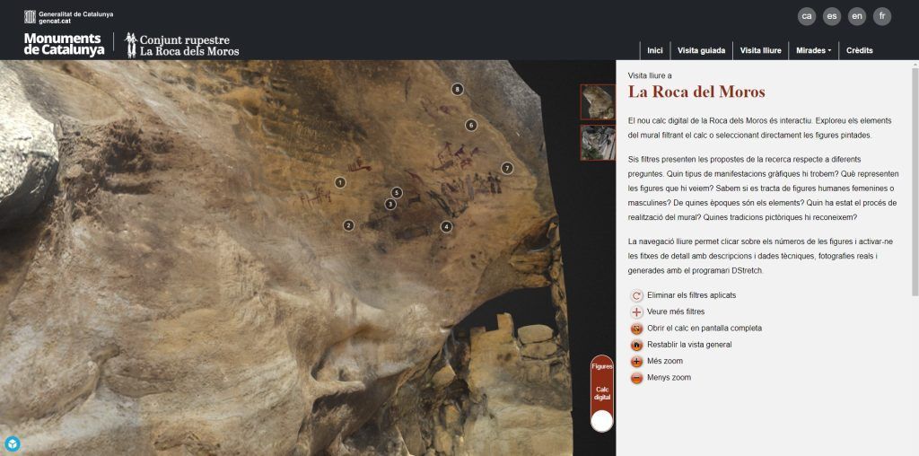Click the Eliminar els filtres aplicats icon
Image resolution: width=919 pixels, height=456 pixels.
point(637,295)
